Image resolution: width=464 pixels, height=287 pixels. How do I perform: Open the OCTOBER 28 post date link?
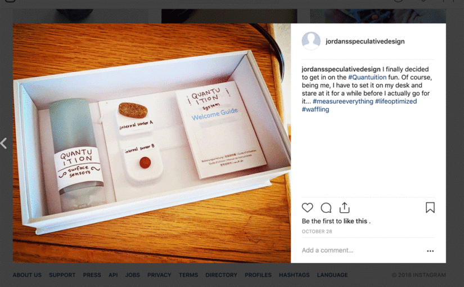click(x=317, y=231)
